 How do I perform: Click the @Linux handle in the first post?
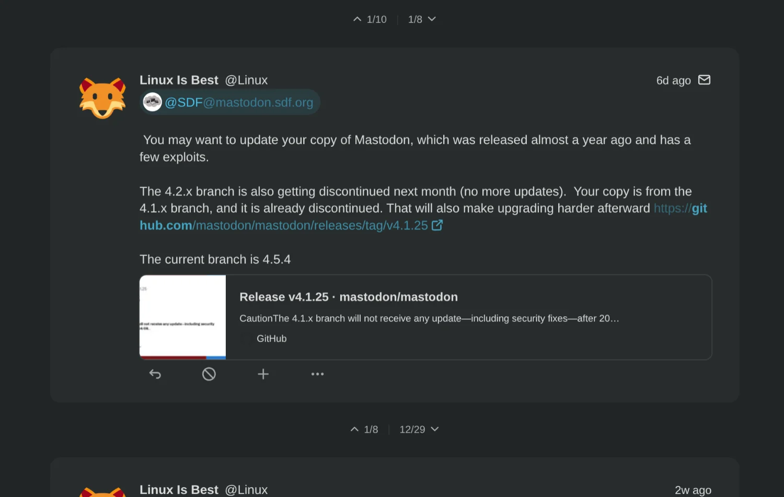(x=246, y=80)
